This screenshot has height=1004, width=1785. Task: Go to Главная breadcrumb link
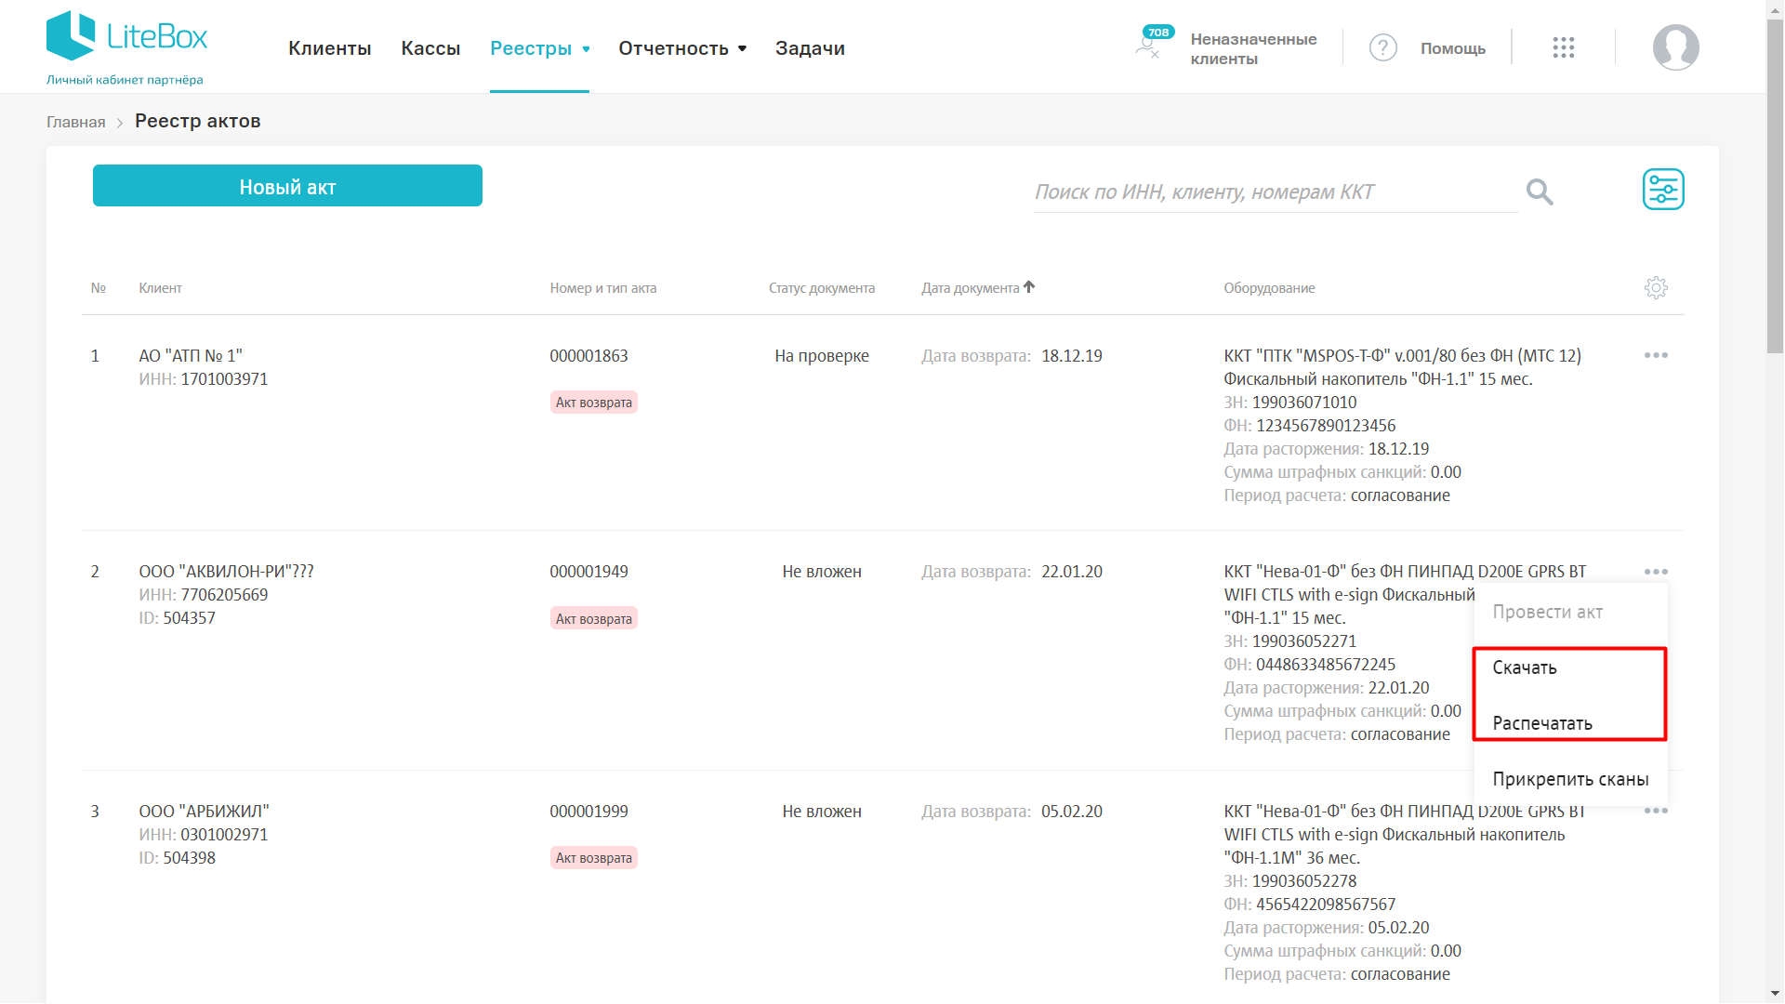[76, 122]
